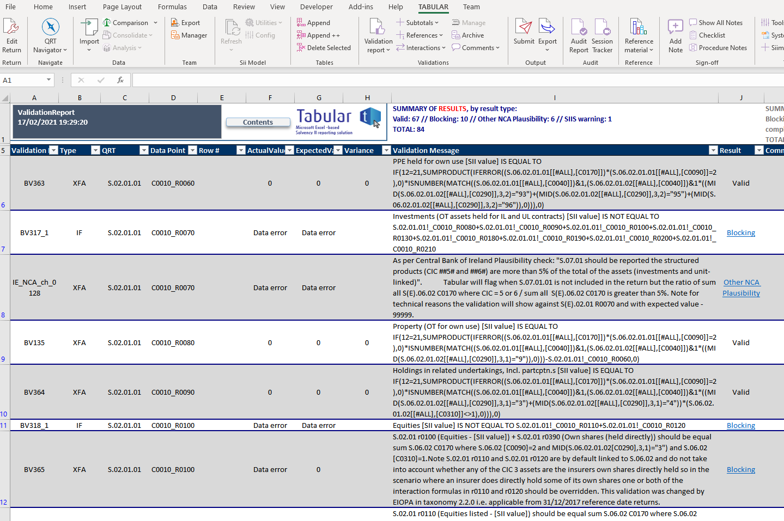Screen dimensions: 784x521
Task: Open the Data Point column filter
Action: pos(192,150)
